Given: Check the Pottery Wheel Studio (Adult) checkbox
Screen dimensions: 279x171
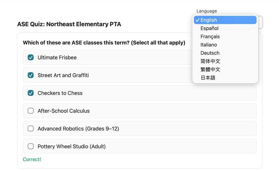Looking at the screenshot, I should coord(31,146).
